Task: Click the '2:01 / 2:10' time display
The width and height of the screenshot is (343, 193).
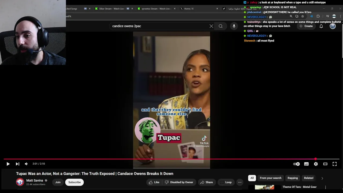Action: tap(39, 164)
